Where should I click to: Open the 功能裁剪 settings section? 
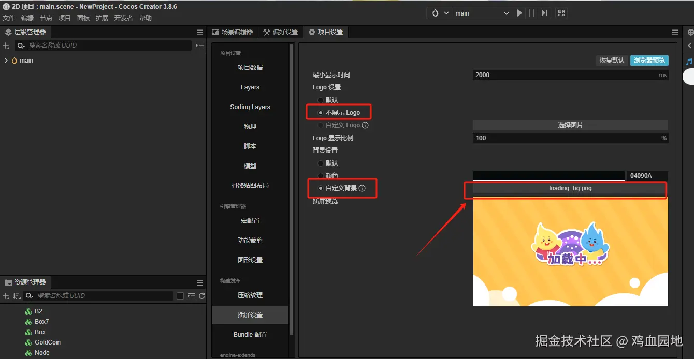pos(250,241)
